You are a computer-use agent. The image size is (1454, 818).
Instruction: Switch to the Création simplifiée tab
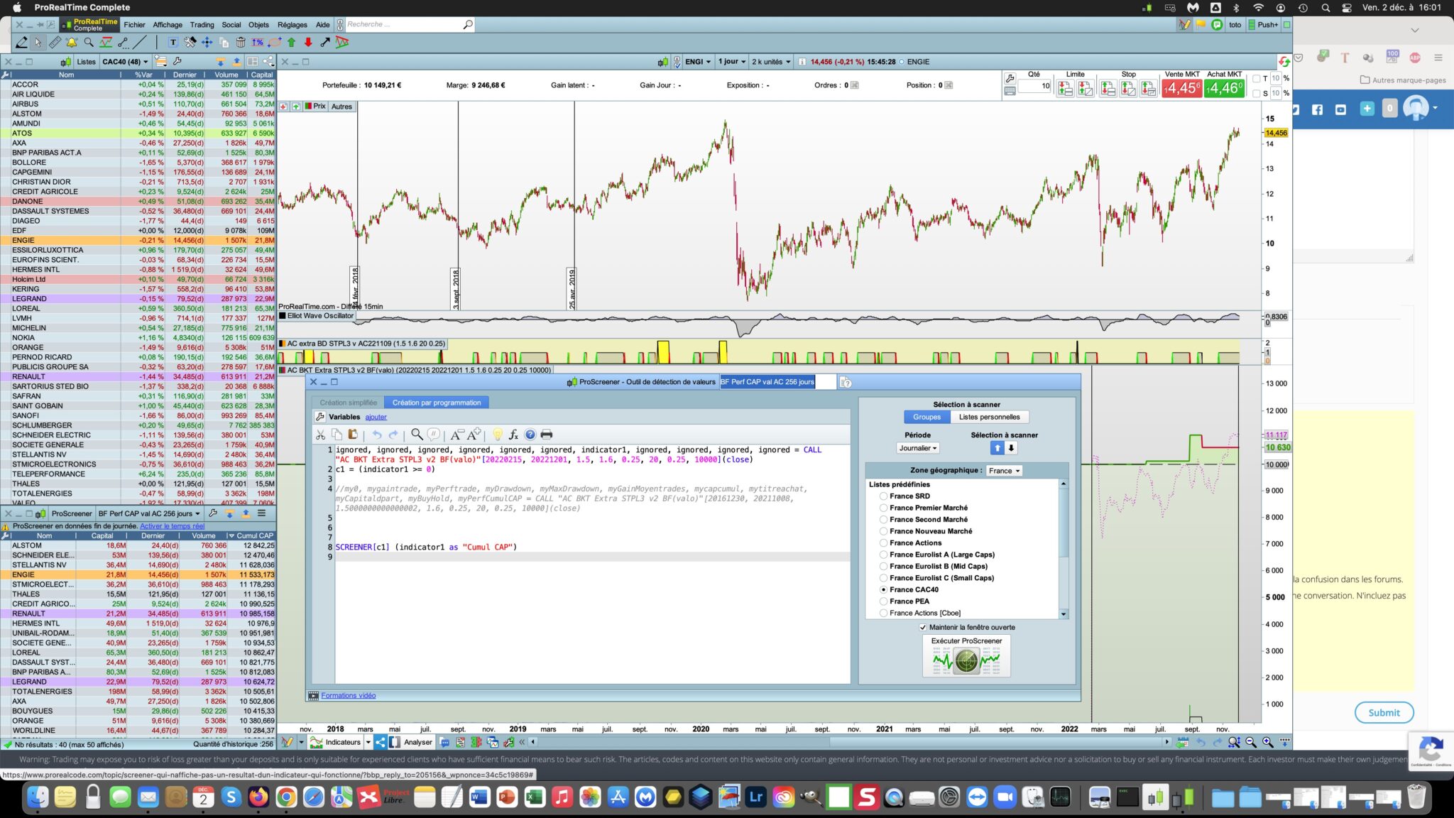348,403
